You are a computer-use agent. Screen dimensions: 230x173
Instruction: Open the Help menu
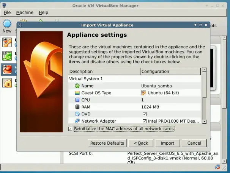tap(43, 12)
